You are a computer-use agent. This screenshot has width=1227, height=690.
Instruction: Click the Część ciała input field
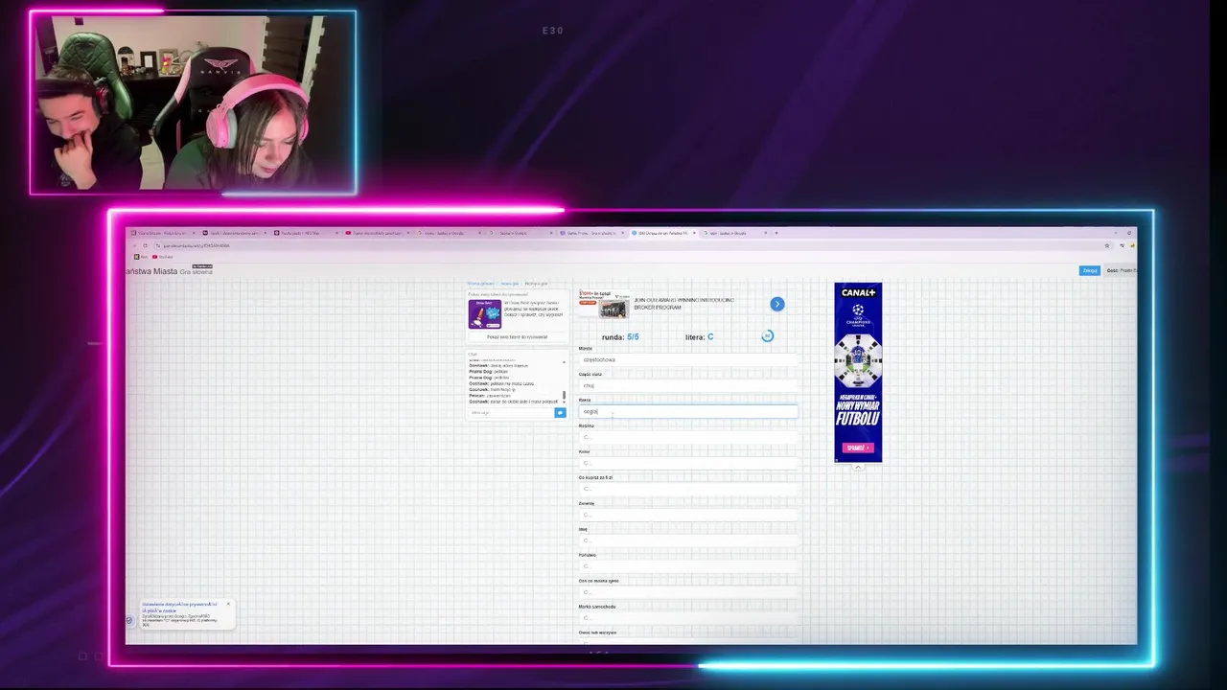[x=688, y=386]
